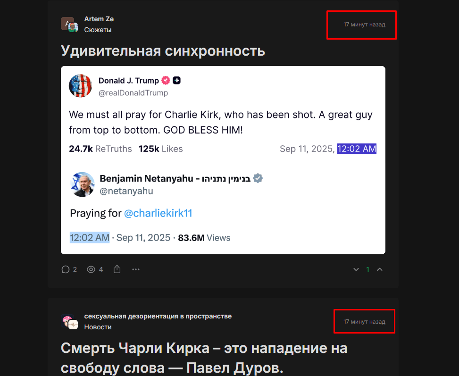Click Artem Ze's avatar
This screenshot has height=376, width=459.
click(x=69, y=24)
